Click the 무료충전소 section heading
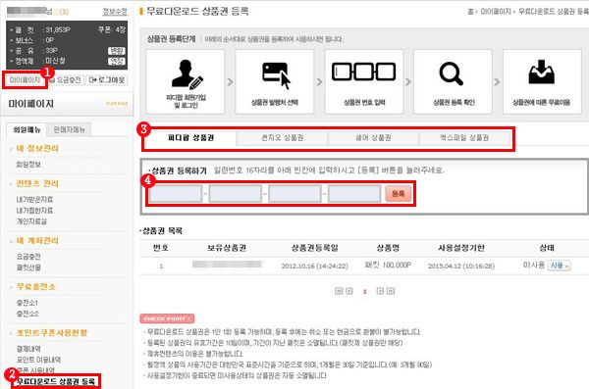The height and width of the screenshot is (389, 589). coord(35,286)
